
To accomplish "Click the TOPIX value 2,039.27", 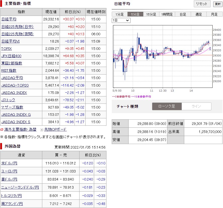I will pos(52,49).
